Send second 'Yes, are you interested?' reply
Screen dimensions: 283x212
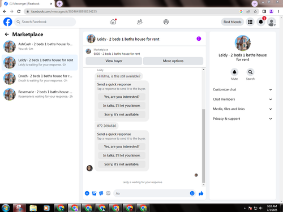coord(122,146)
